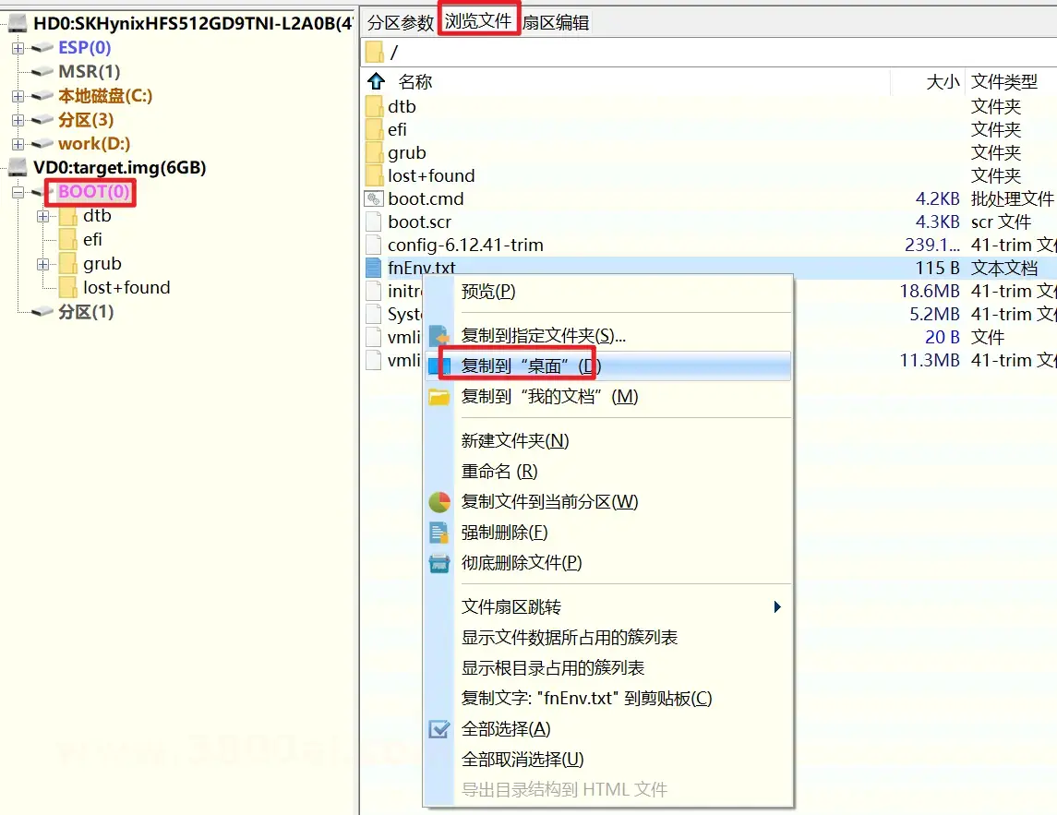Click the dtb folder icon in file list

pos(374,106)
